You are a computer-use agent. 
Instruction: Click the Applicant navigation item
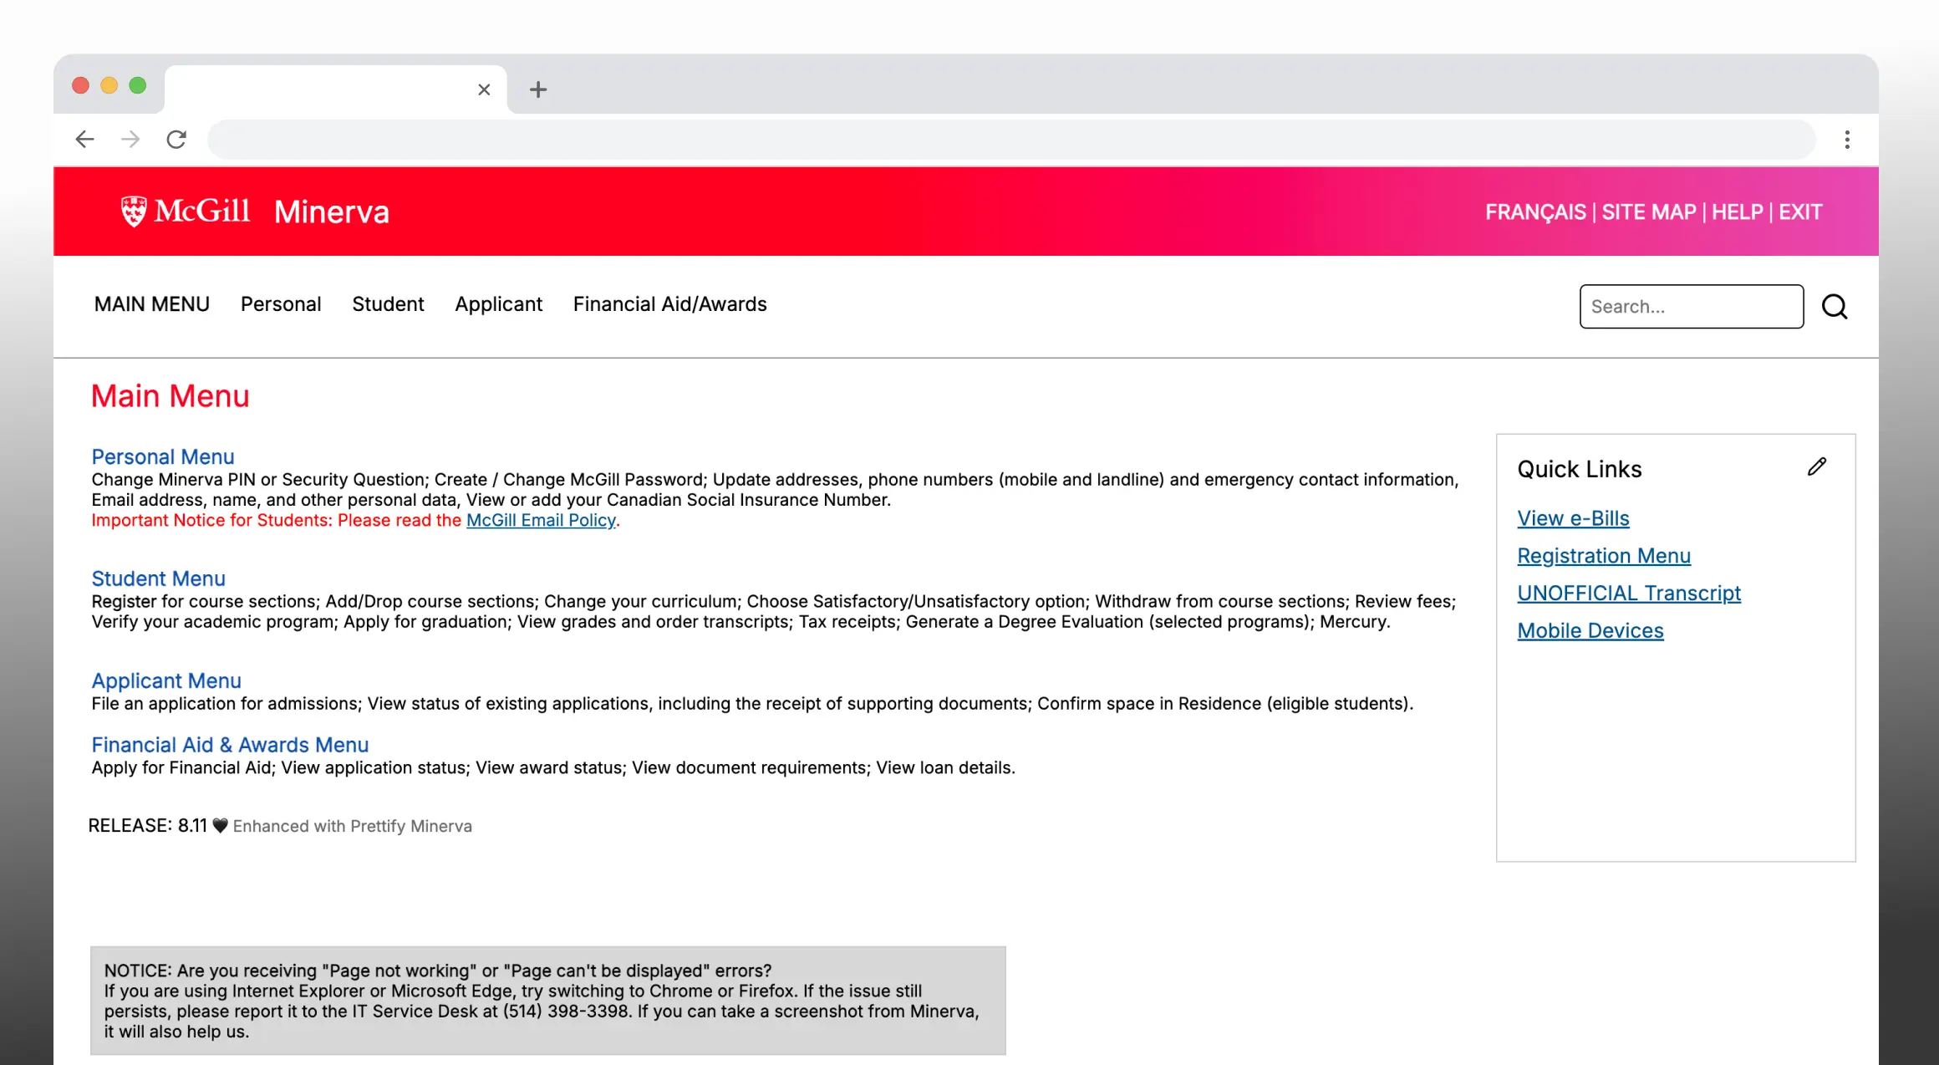498,304
